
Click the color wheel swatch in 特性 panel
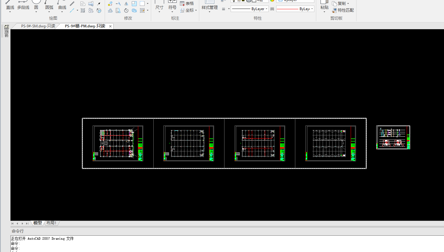272,1
